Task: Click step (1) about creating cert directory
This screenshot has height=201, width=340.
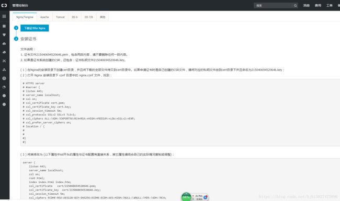Action: click(x=152, y=69)
